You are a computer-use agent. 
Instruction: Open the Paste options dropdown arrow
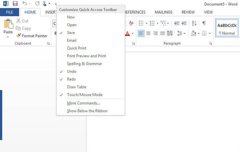click(x=8, y=37)
